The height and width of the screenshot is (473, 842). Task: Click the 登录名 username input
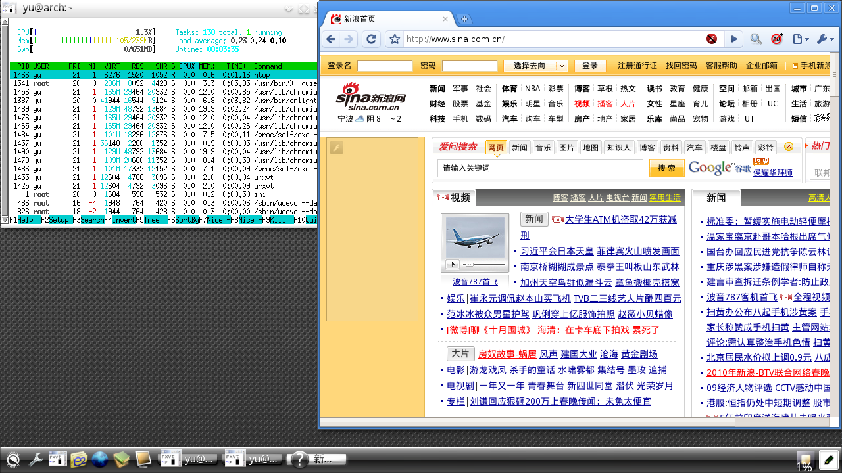point(385,66)
